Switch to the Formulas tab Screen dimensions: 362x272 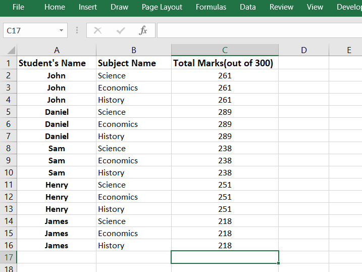coord(211,7)
